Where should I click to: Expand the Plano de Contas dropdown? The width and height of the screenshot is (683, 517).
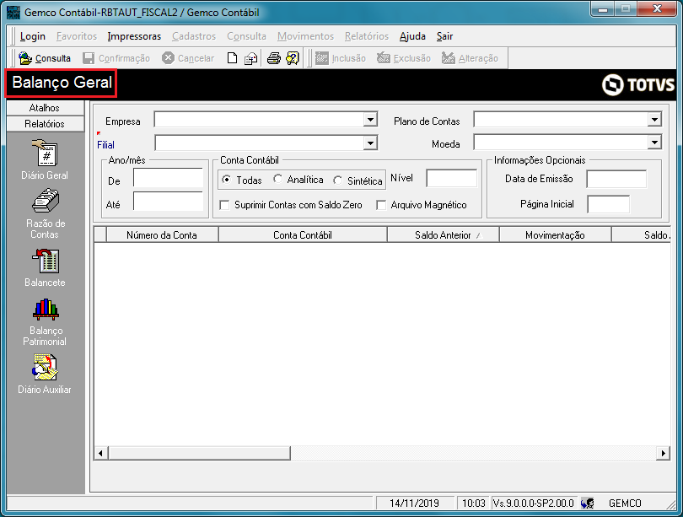pyautogui.click(x=654, y=120)
